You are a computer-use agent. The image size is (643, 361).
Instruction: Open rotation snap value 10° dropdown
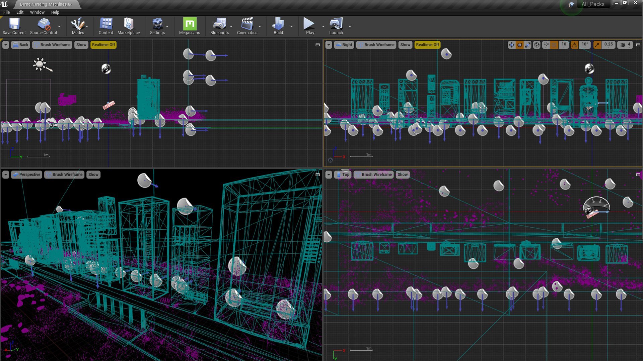(585, 44)
